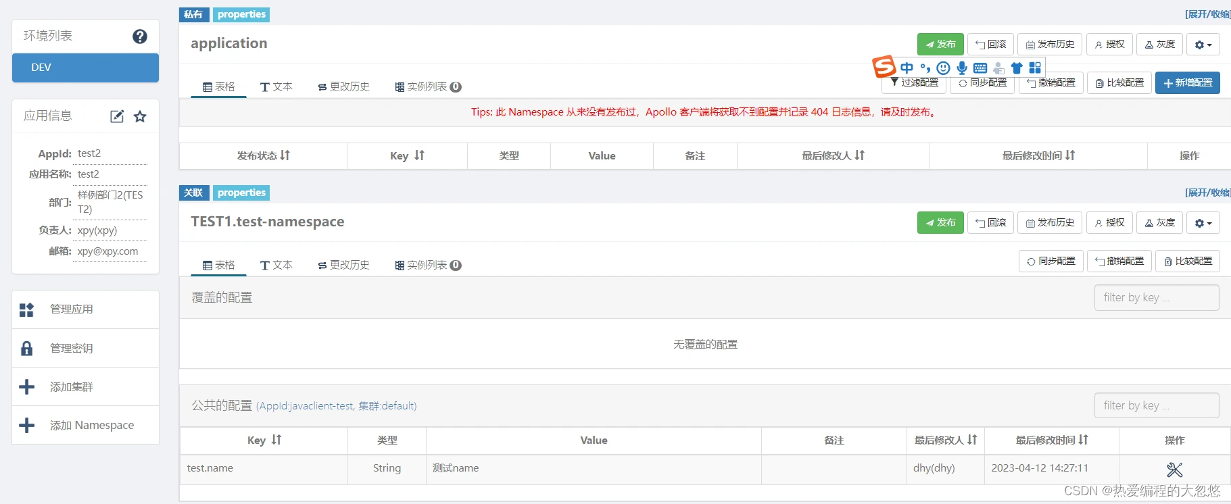Open gear dropdown for TEST1.test-namespace
Image resolution: width=1231 pixels, height=504 pixels.
(x=1203, y=223)
